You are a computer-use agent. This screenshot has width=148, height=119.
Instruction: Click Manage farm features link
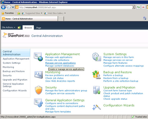[x=115, y=63]
